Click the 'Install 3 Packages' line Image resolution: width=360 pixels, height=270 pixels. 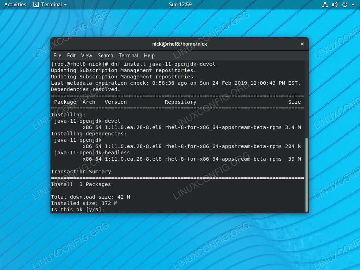coord(81,184)
